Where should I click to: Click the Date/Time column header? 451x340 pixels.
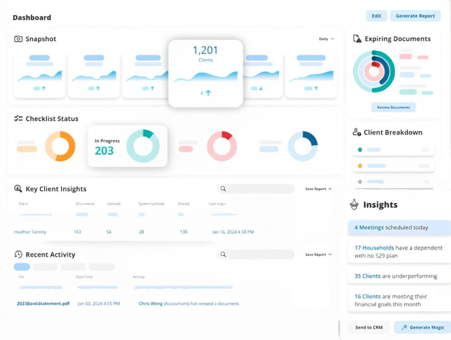click(84, 277)
